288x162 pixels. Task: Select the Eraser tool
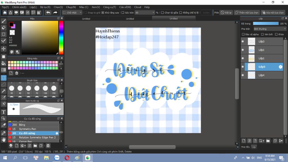3,28
